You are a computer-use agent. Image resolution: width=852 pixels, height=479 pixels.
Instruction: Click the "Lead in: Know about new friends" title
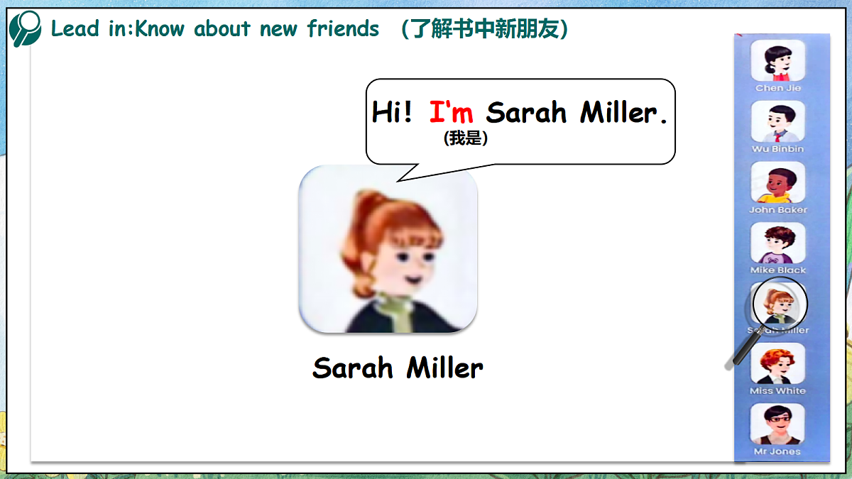(x=215, y=29)
